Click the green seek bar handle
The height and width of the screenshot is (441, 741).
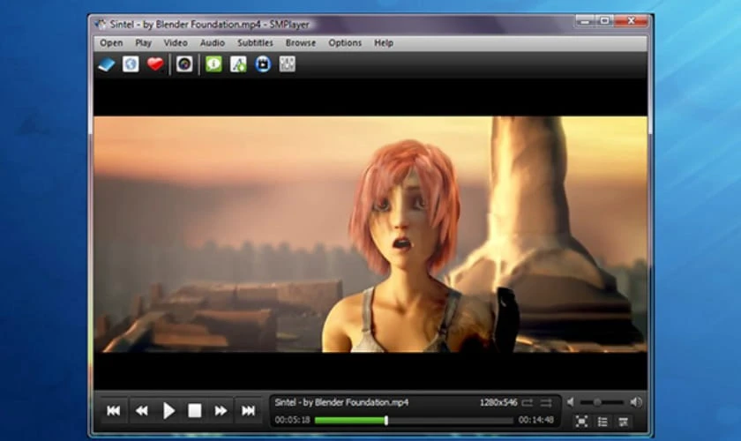[386, 420]
